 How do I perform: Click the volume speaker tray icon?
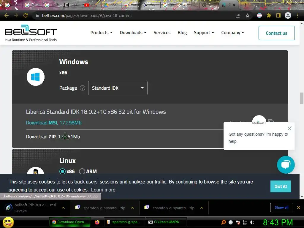252,222
